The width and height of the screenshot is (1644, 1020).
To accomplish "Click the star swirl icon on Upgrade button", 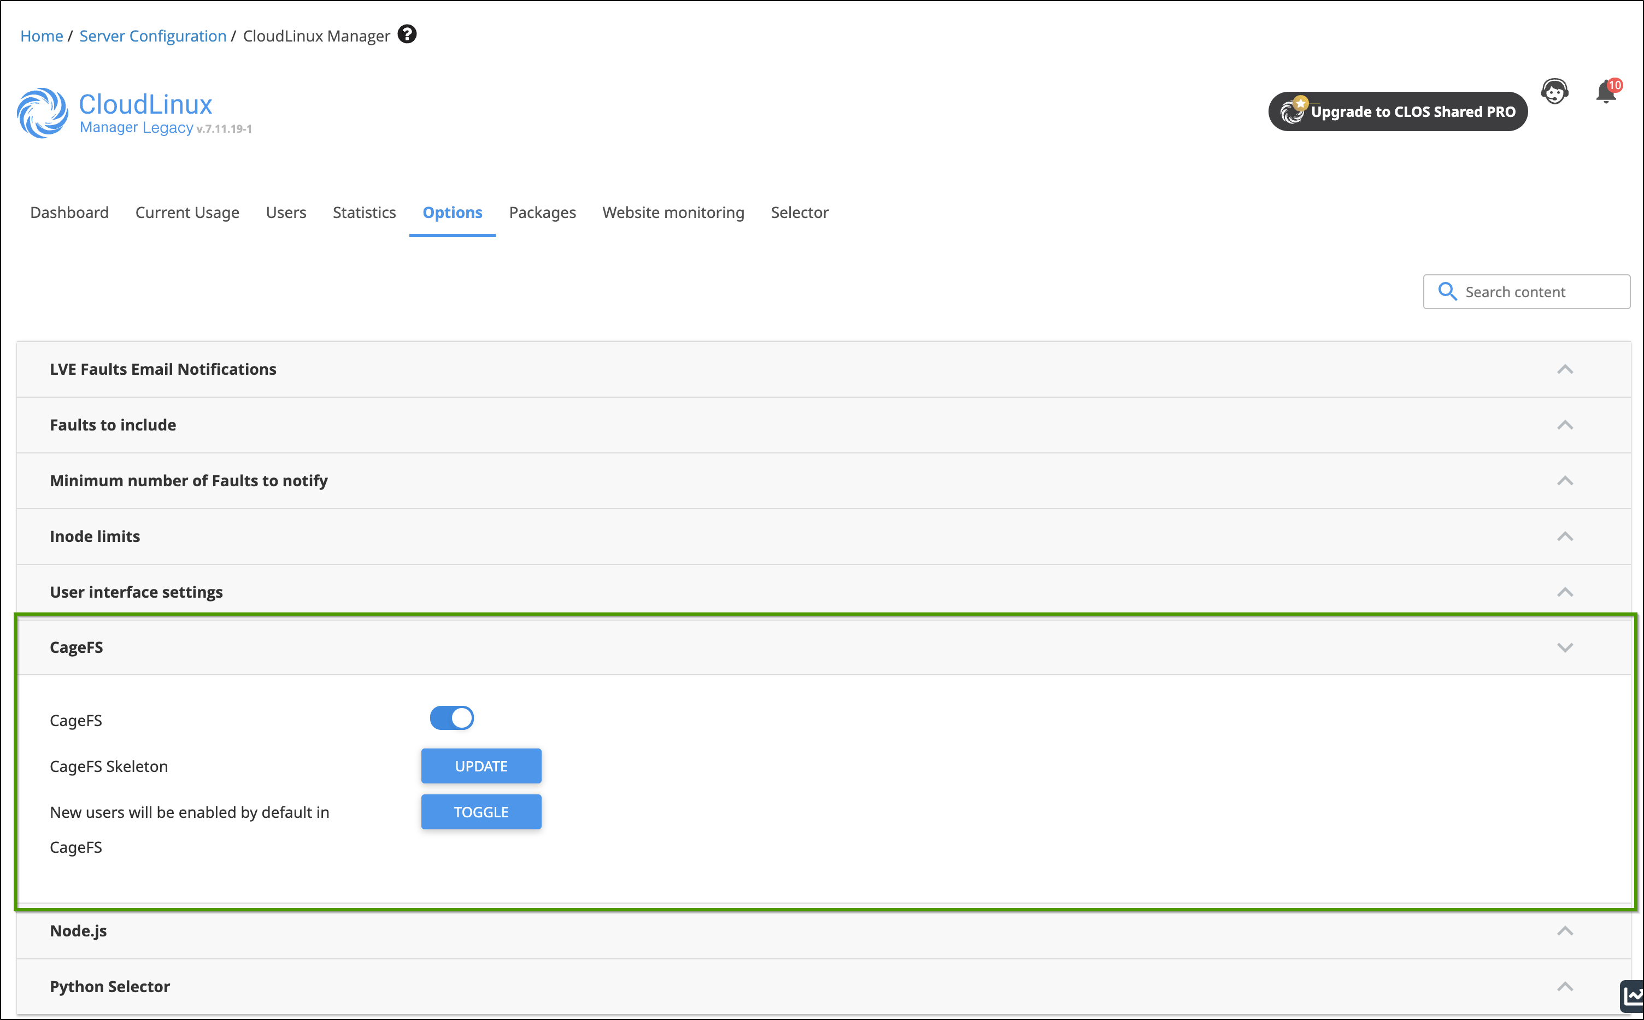I will (x=1293, y=111).
